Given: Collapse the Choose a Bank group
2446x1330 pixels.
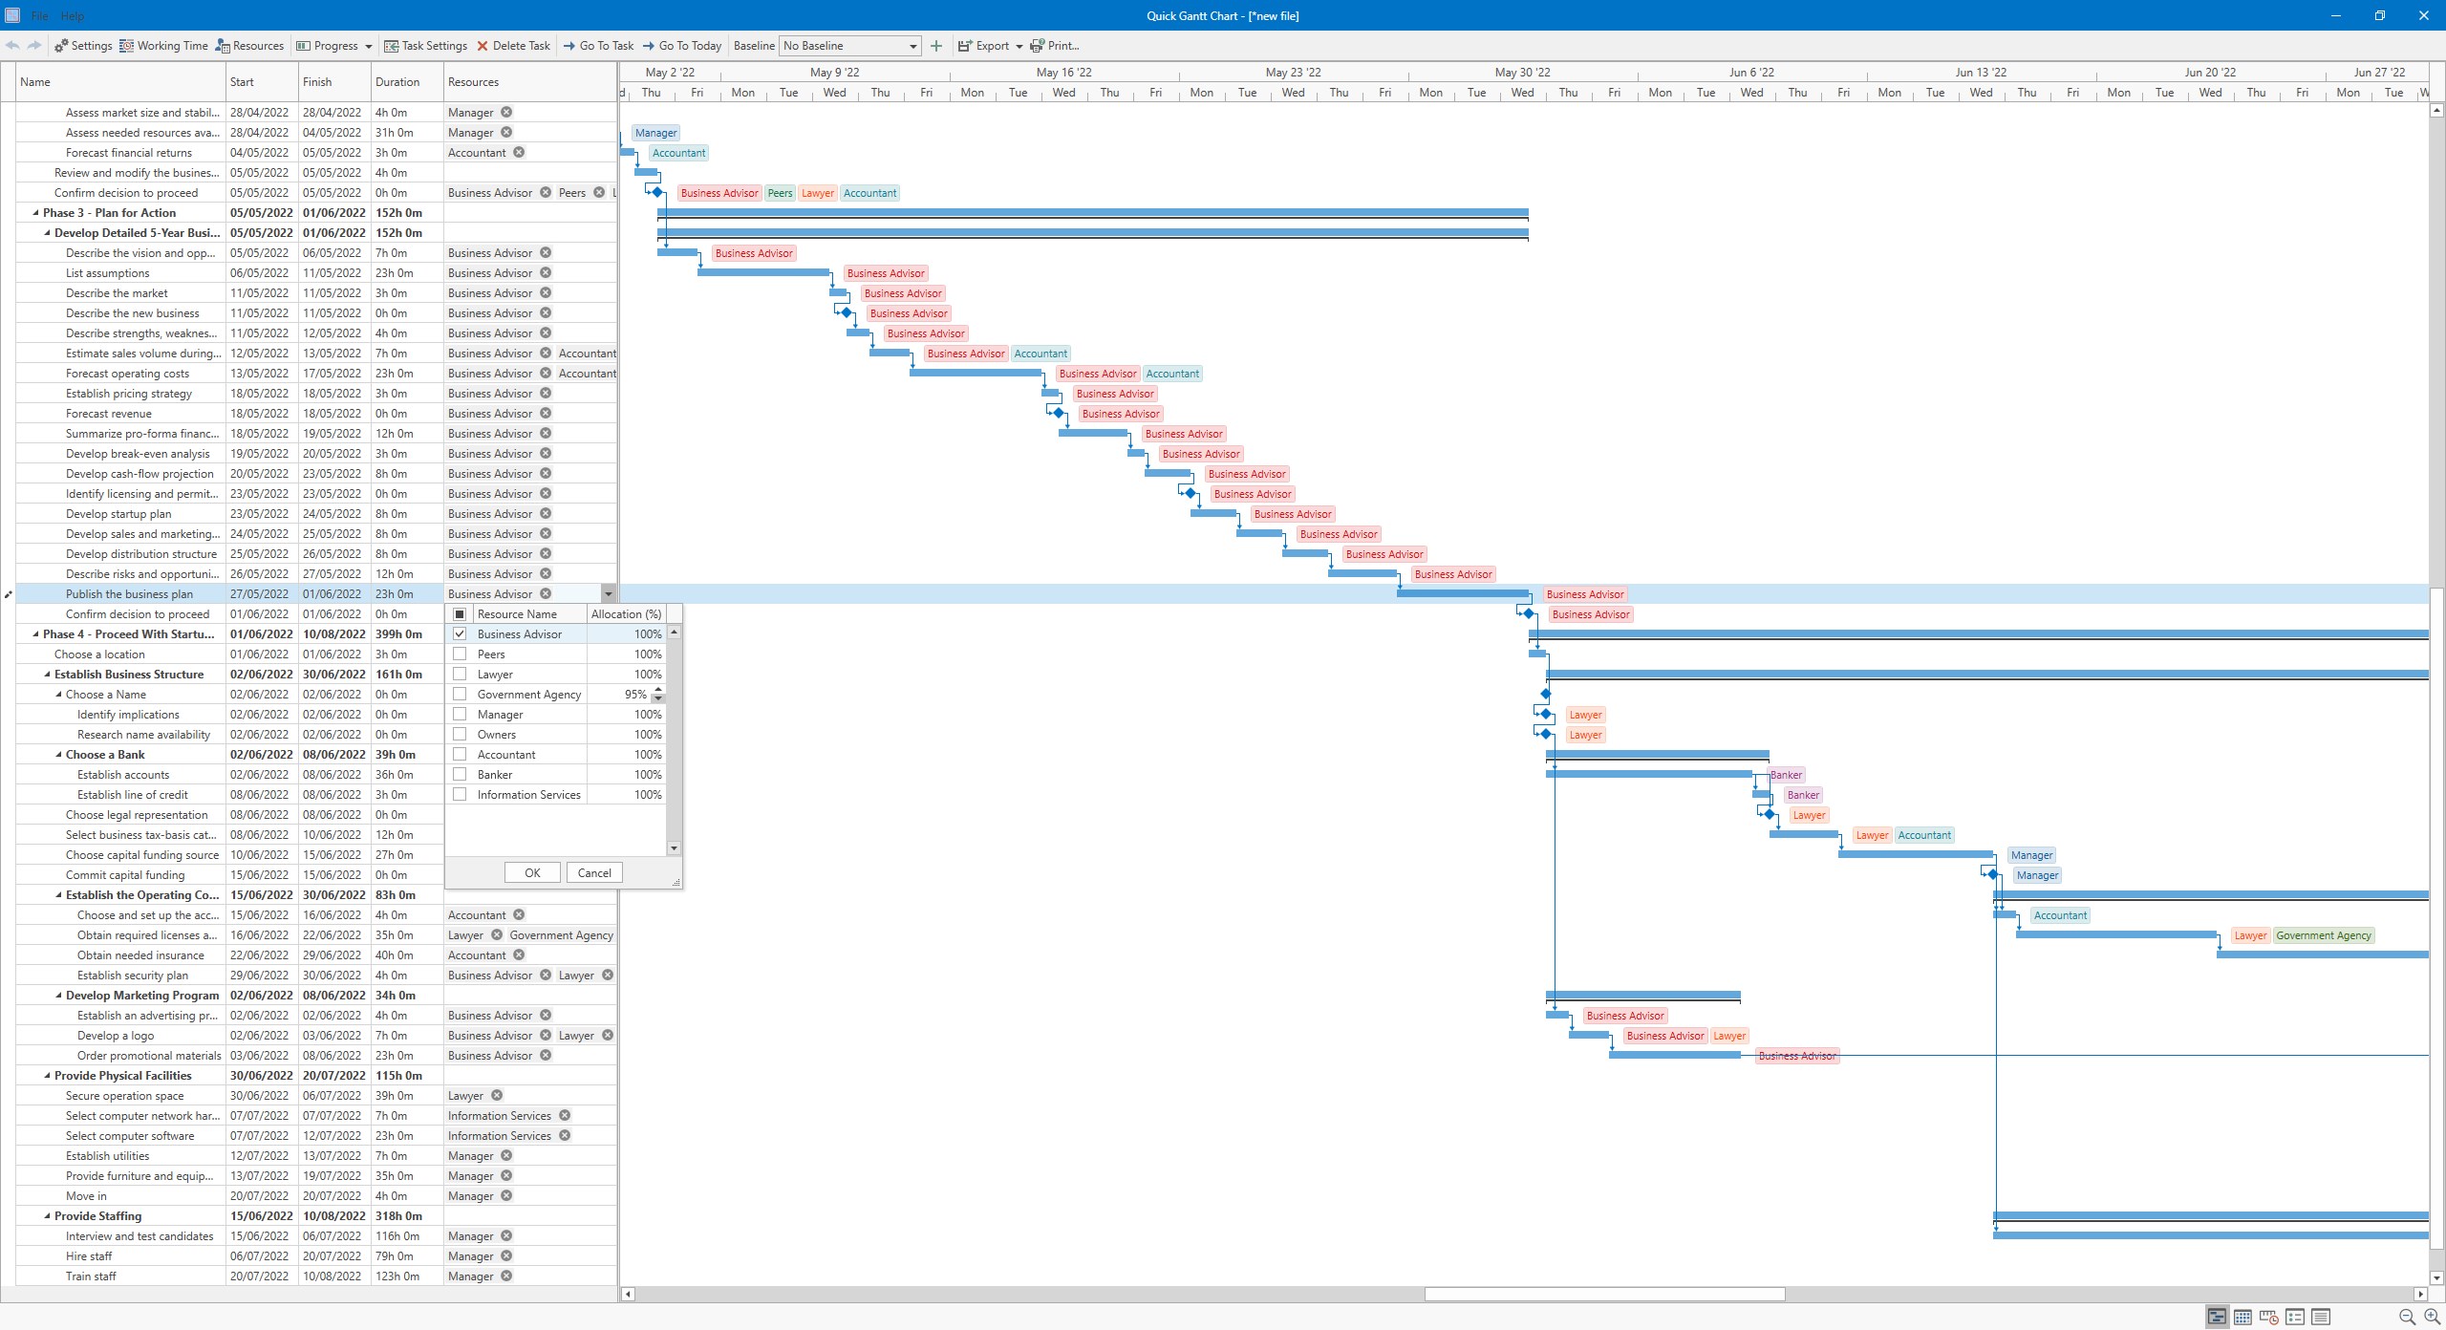Looking at the screenshot, I should click(59, 755).
